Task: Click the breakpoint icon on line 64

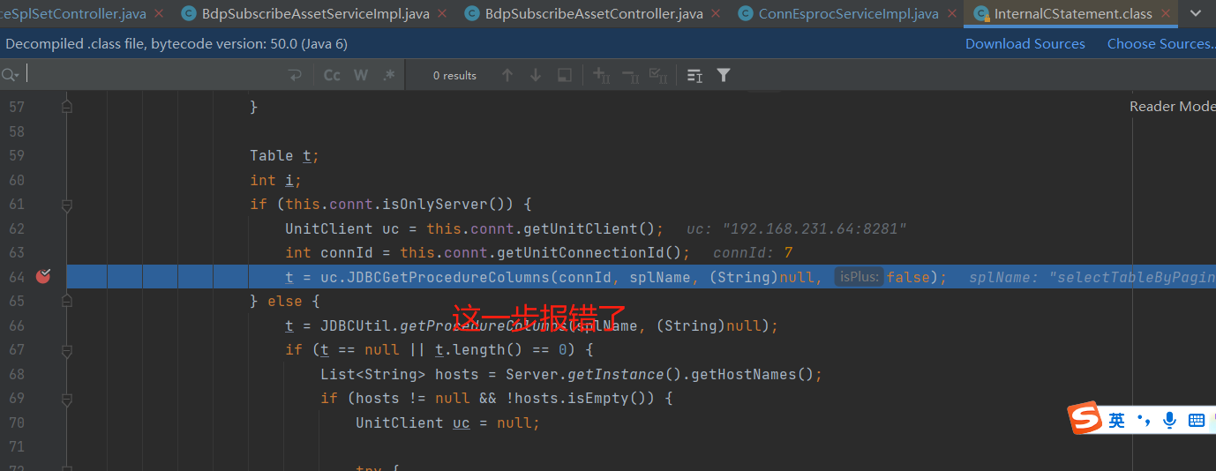Action: tap(43, 277)
